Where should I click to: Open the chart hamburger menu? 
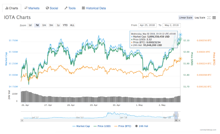coord(214,18)
